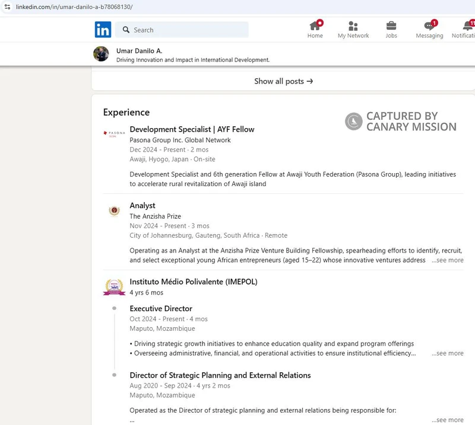Click the Home icon in navigation
The height and width of the screenshot is (425, 475).
(x=315, y=25)
